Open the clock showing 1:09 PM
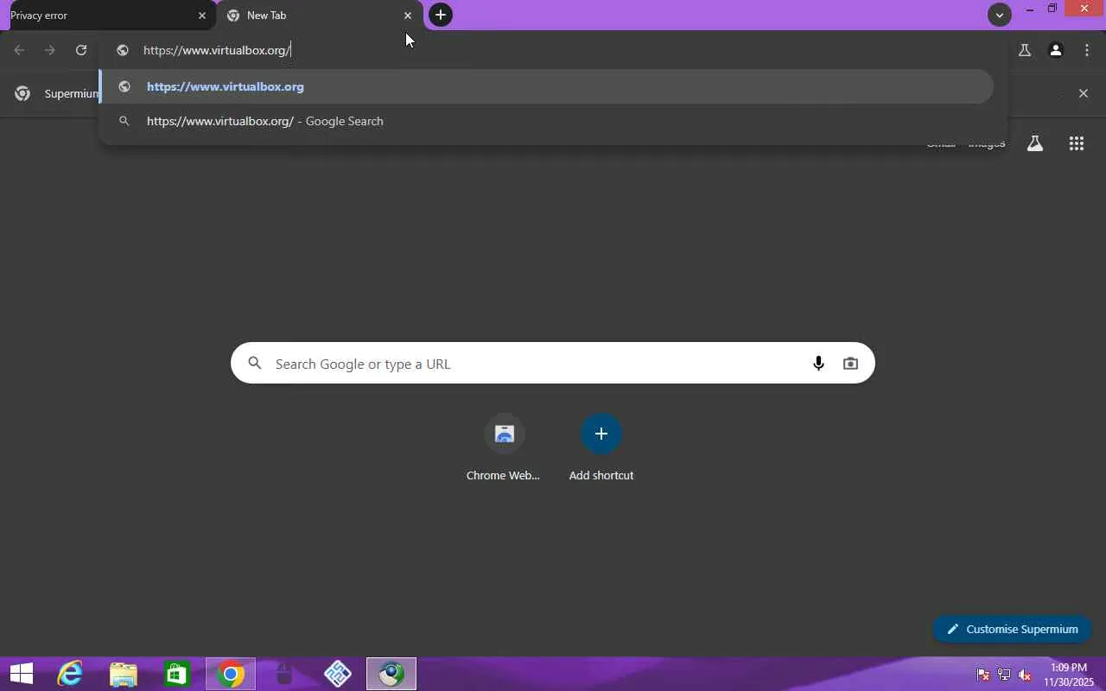This screenshot has height=691, width=1106. click(x=1069, y=675)
